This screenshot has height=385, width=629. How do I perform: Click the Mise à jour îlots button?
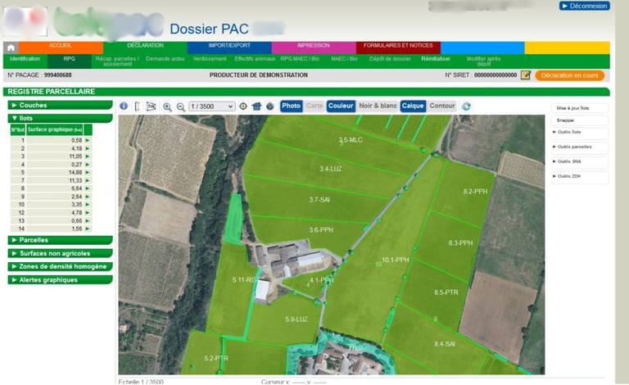[580, 108]
